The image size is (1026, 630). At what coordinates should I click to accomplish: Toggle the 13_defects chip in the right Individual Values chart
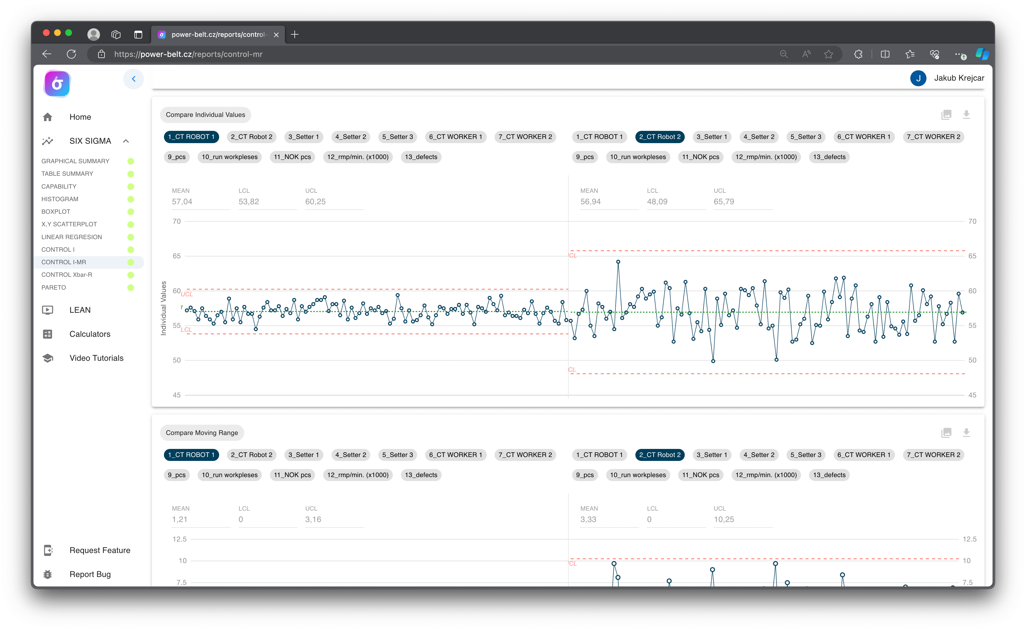click(829, 157)
